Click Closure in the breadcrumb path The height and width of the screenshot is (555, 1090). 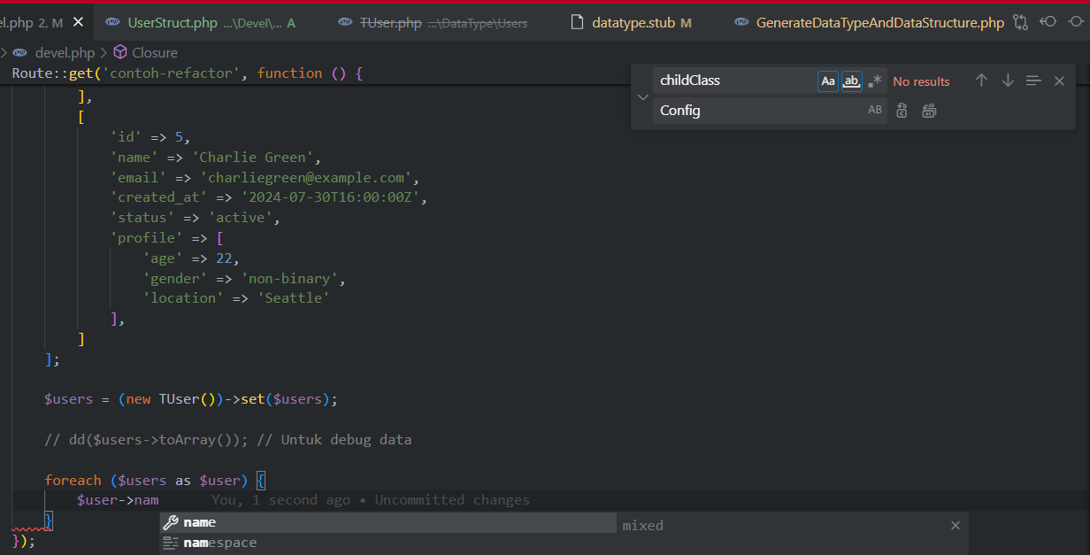[154, 53]
